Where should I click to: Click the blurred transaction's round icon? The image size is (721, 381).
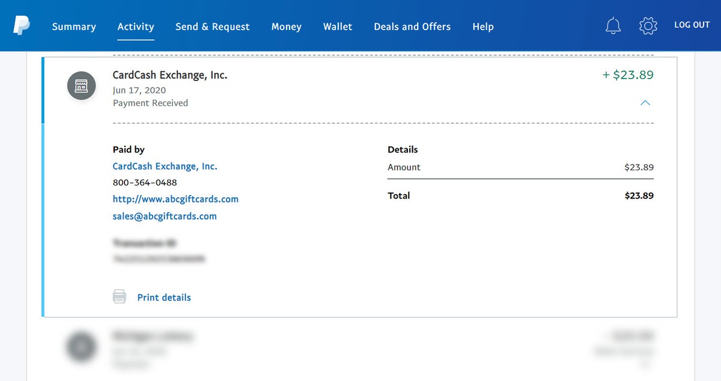point(81,347)
